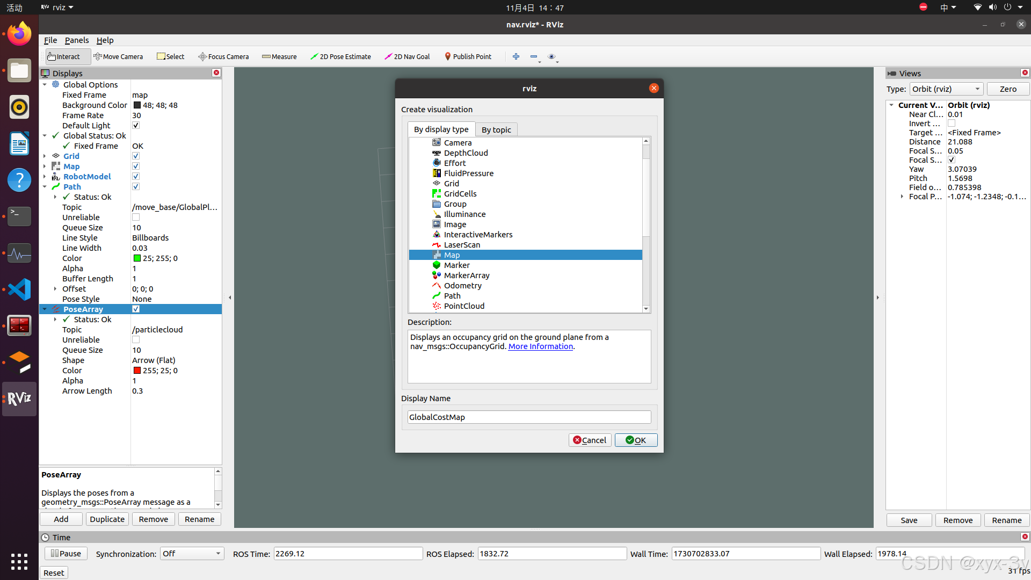Choose the Measure tool in toolbar
The image size is (1031, 580).
click(x=279, y=56)
